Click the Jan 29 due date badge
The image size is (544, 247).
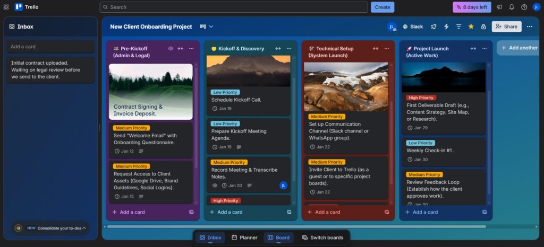[418, 128]
